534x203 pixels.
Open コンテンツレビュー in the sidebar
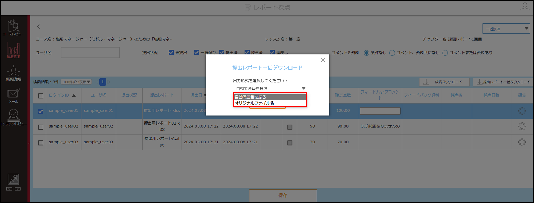14,117
